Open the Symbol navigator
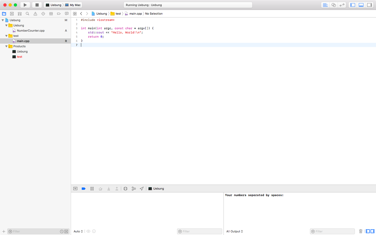 (20, 14)
